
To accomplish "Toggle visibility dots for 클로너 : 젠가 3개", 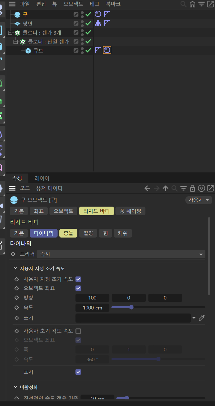I will (x=82, y=32).
